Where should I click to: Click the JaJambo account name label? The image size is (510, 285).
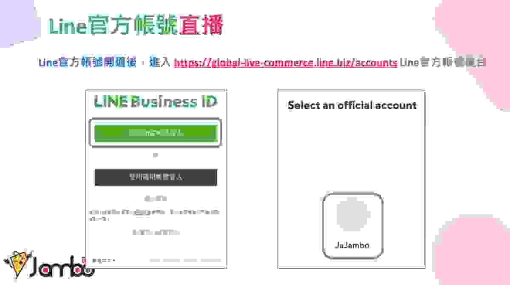(x=352, y=245)
